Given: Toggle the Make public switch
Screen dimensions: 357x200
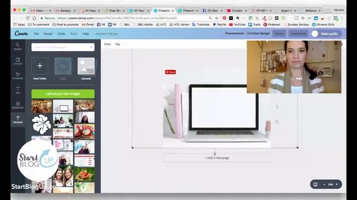Looking at the screenshot, I should tap(315, 34).
